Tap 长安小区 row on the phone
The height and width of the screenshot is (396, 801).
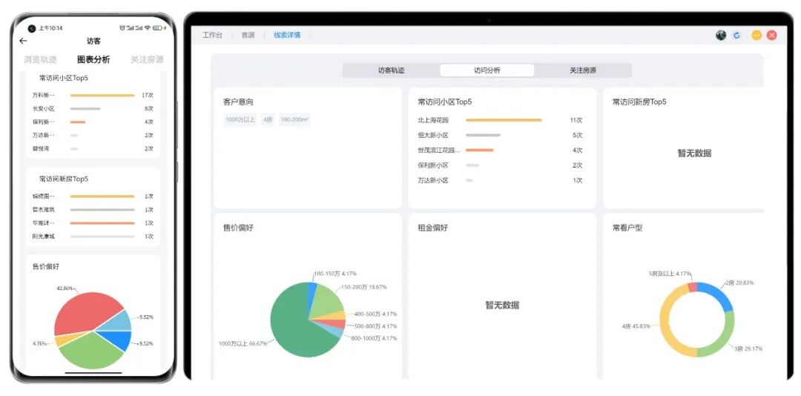click(x=93, y=108)
